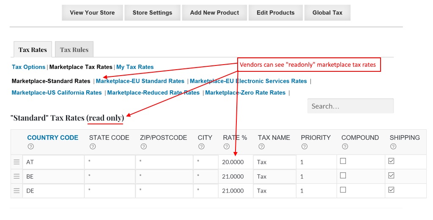The width and height of the screenshot is (433, 220).
Task: Open the Global Tax page
Action: point(327,13)
